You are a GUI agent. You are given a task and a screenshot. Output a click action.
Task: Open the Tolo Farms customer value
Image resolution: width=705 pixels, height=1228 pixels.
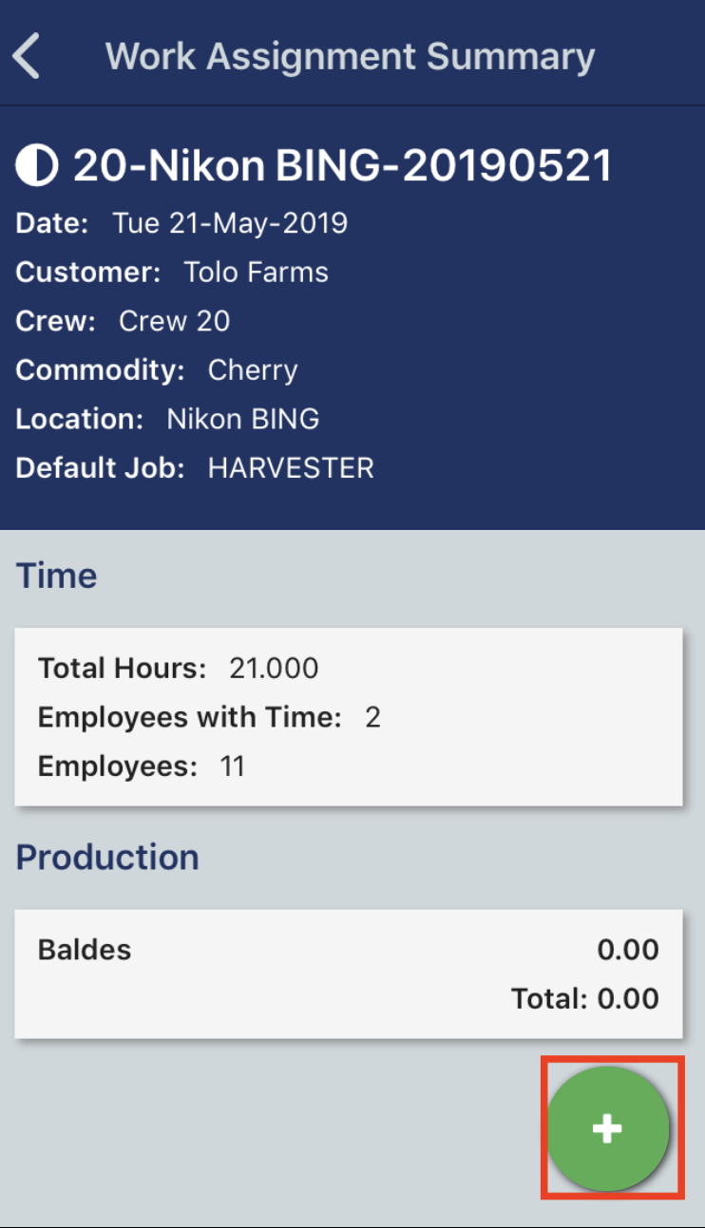256,273
